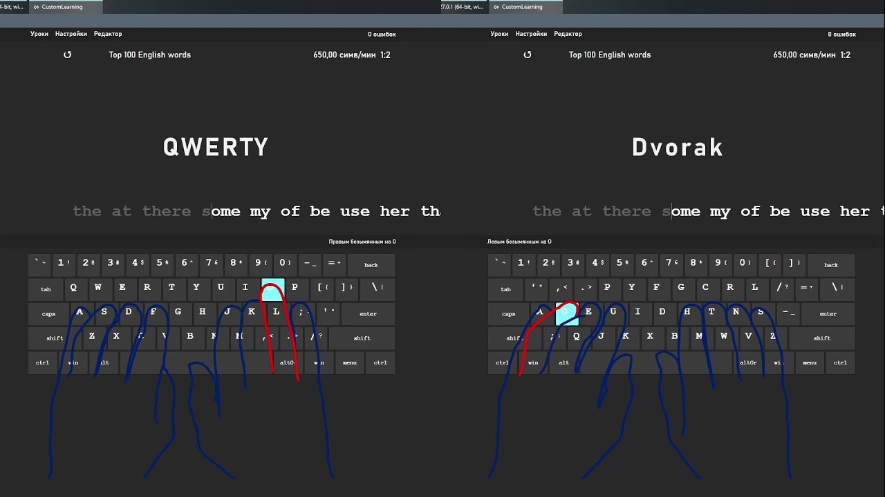The image size is (885, 497).
Task: Click the 'tab' key on Dvorak keyboard
Action: 505,289
